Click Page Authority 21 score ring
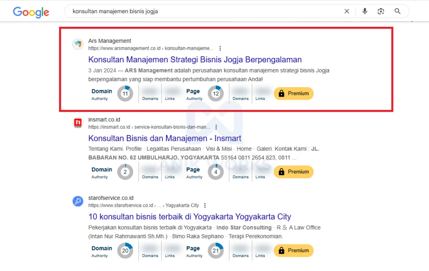 tap(216, 250)
